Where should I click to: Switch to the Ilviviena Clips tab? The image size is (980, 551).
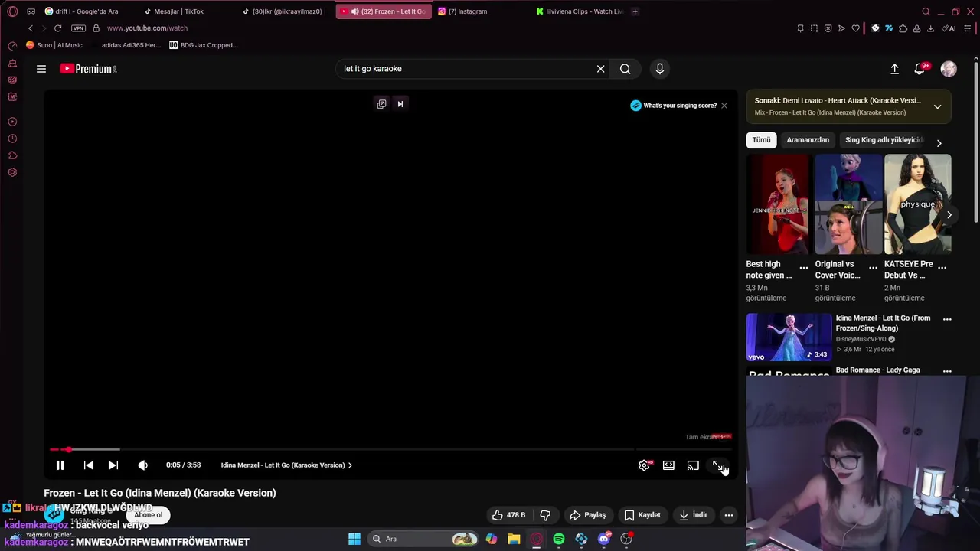click(580, 11)
